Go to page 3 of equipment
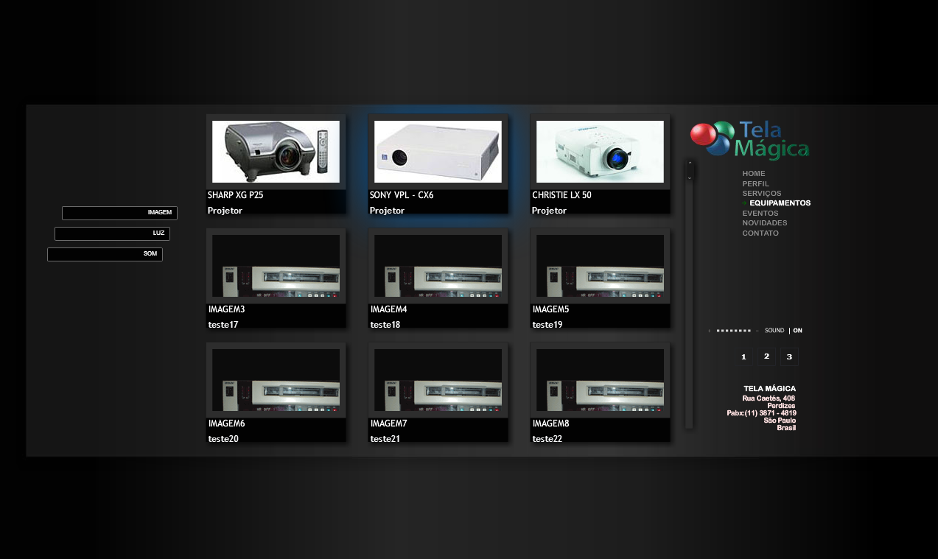Image resolution: width=938 pixels, height=559 pixels. (x=789, y=357)
